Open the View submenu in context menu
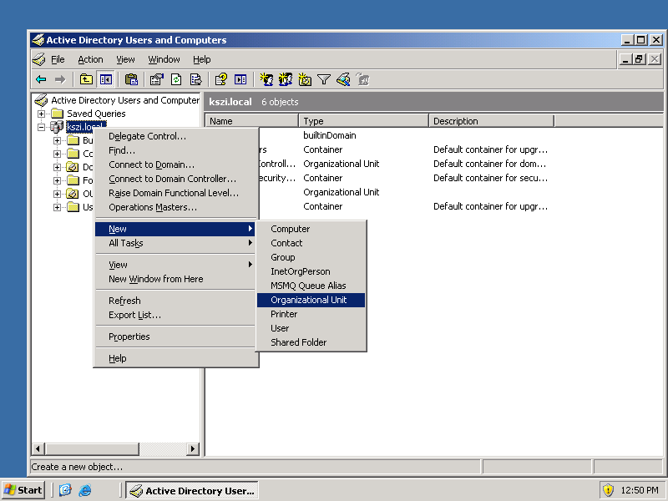The height and width of the screenshot is (501, 668). pyautogui.click(x=175, y=265)
